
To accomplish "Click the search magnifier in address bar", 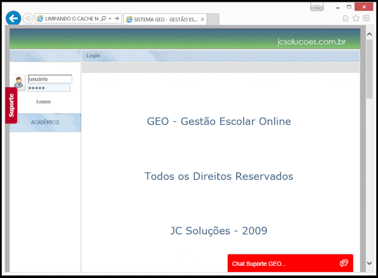I will click(x=103, y=18).
